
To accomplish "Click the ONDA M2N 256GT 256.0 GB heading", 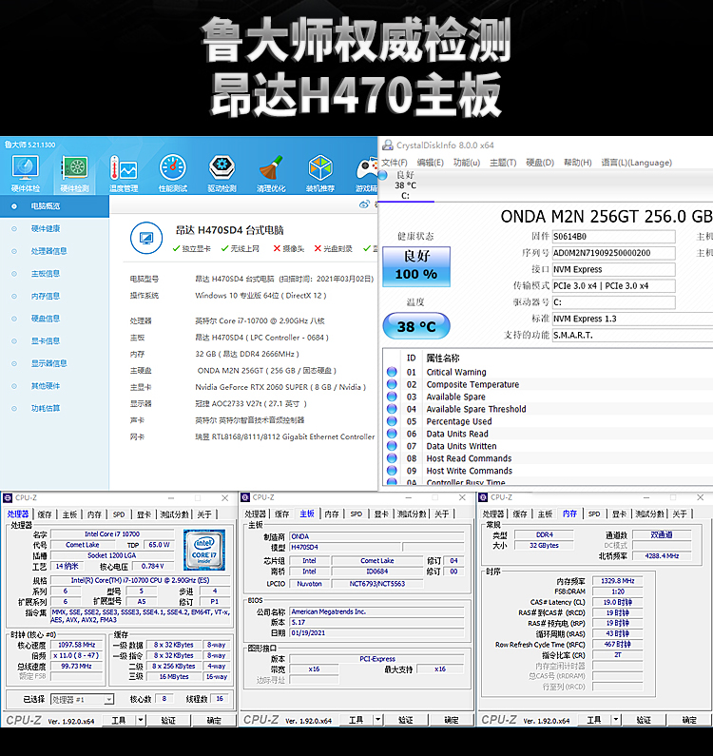I will tap(606, 217).
